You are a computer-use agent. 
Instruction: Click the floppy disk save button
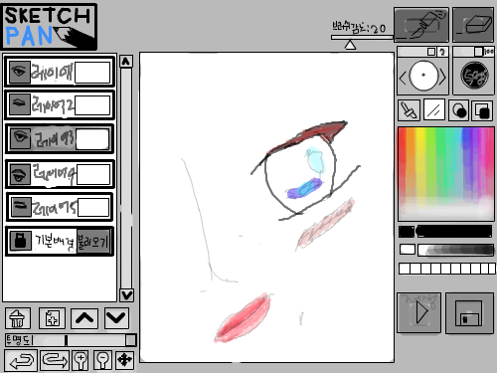pos(469,312)
